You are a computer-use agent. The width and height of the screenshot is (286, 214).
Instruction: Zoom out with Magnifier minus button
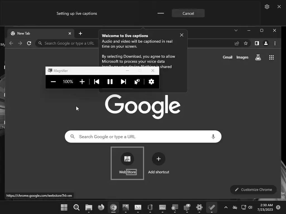point(53,82)
